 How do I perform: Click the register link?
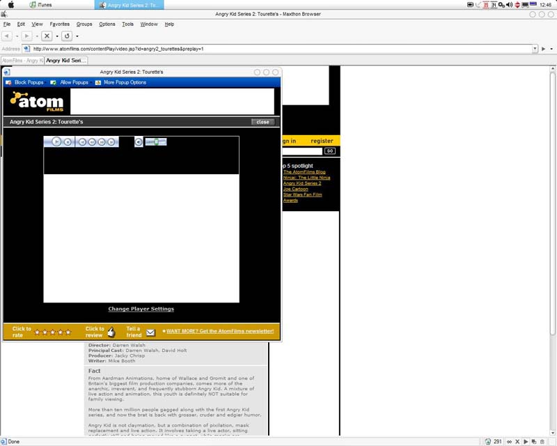(322, 141)
